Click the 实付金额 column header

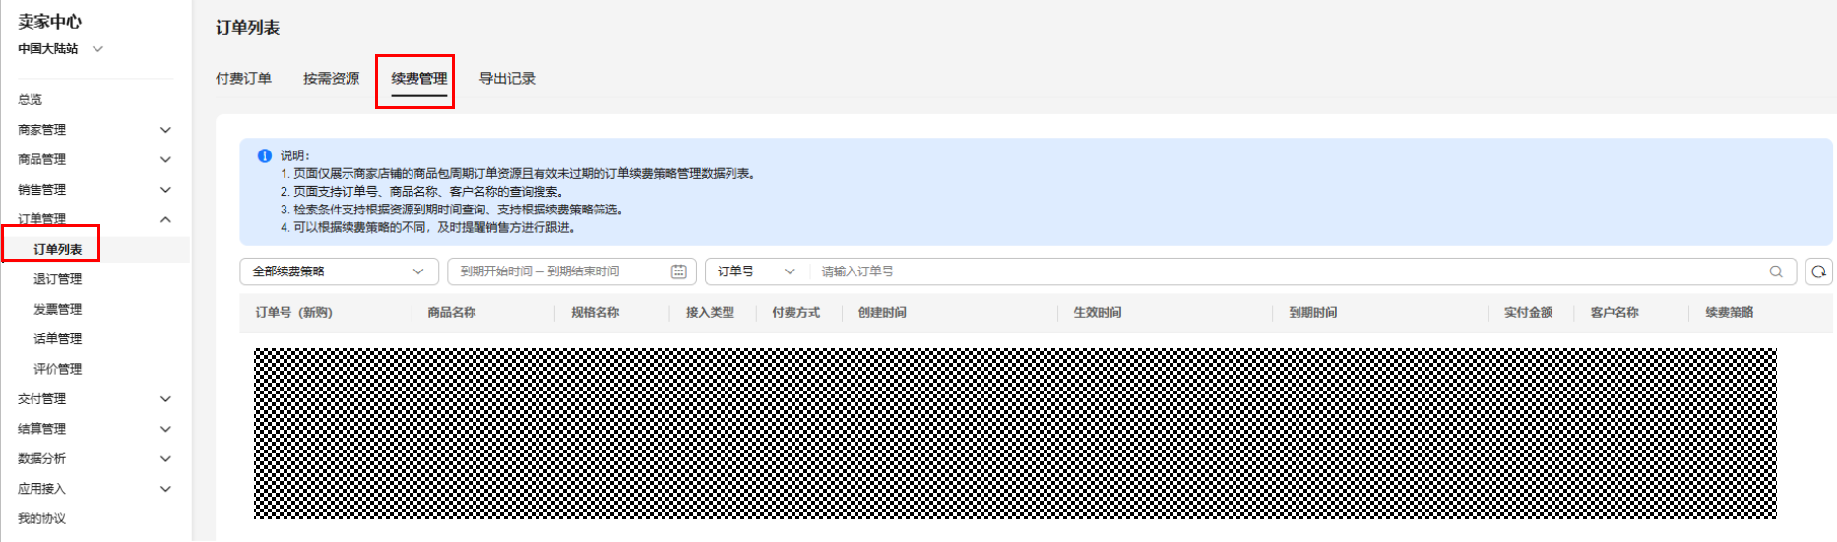coord(1528,312)
